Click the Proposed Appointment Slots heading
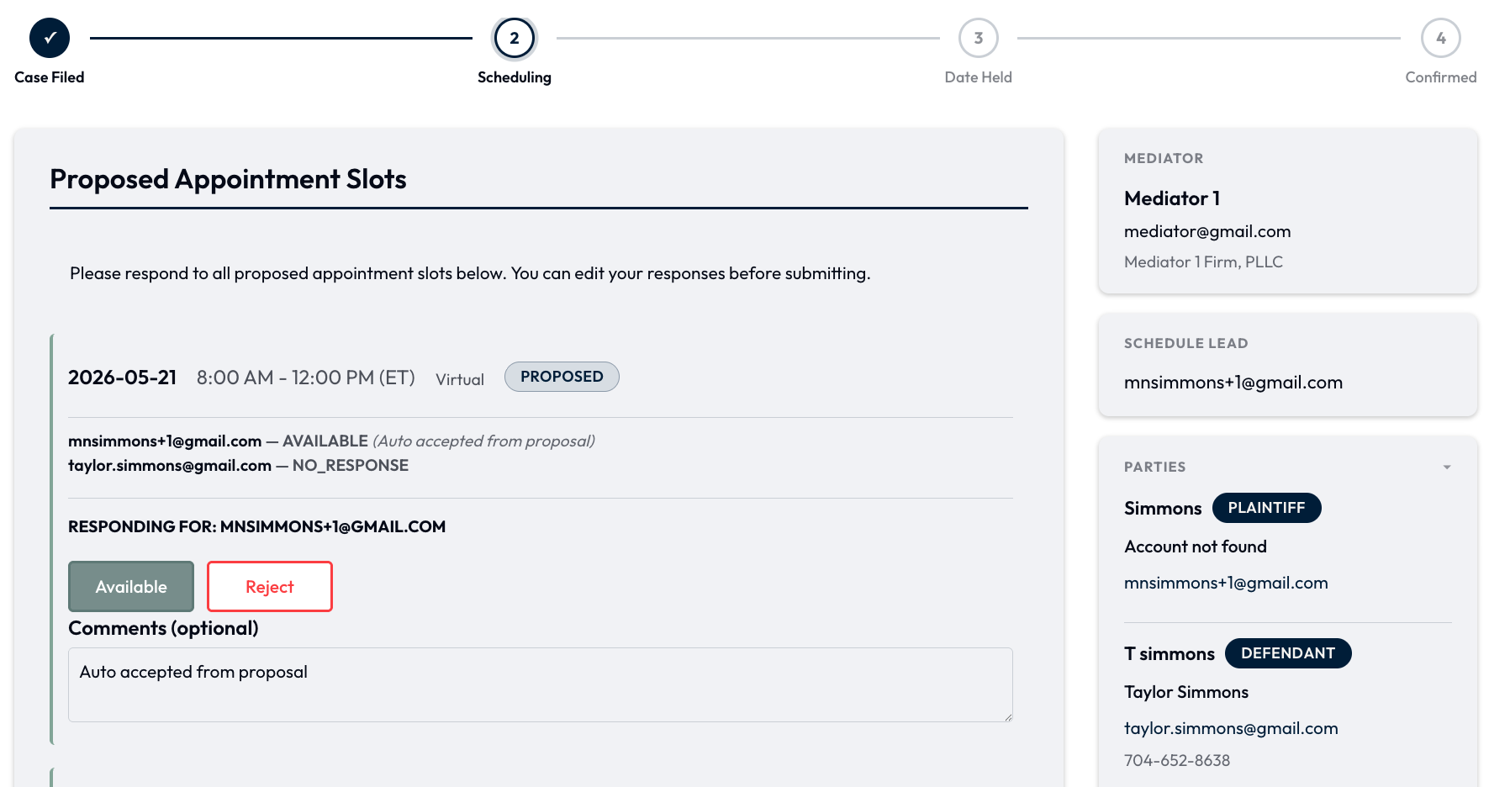The width and height of the screenshot is (1489, 787). click(x=228, y=179)
